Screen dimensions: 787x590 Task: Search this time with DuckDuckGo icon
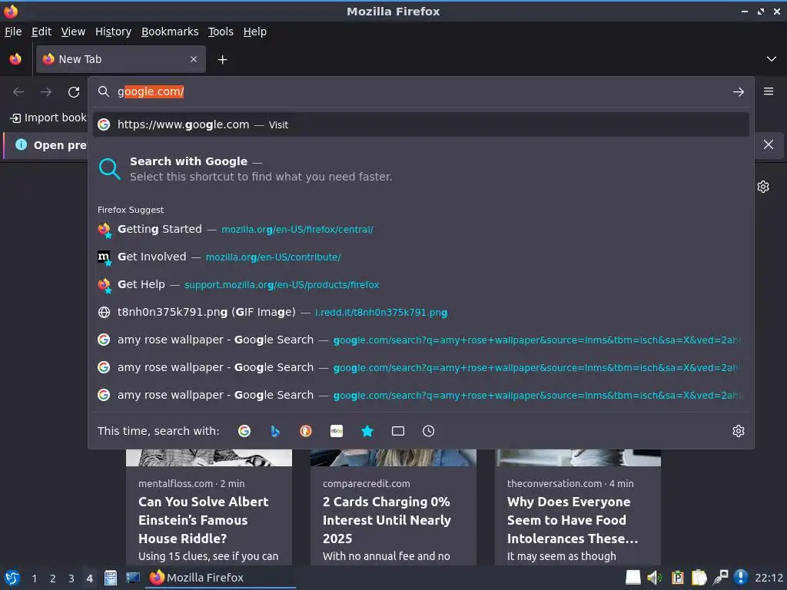[306, 431]
